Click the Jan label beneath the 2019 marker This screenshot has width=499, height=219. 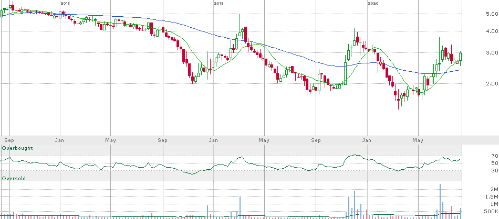(x=214, y=140)
